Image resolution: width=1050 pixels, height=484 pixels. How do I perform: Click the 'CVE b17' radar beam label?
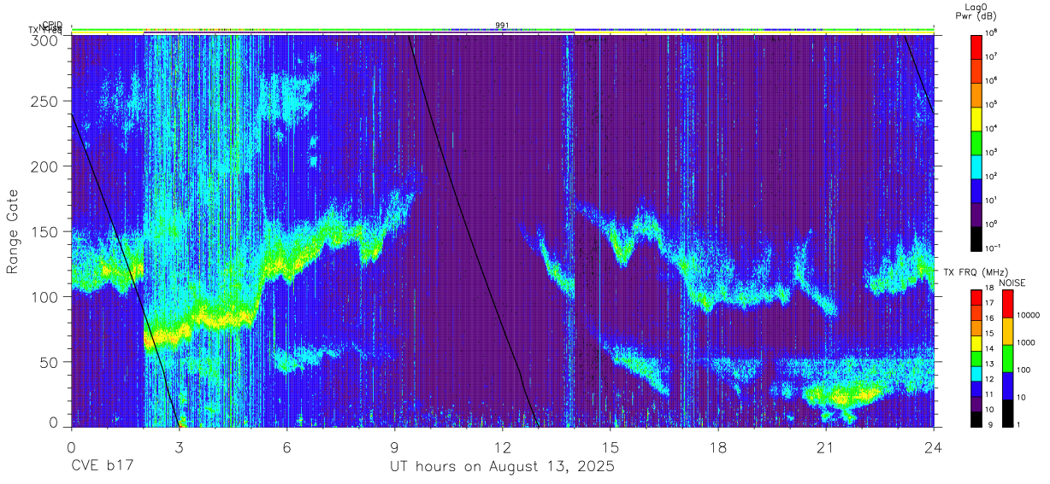pos(102,467)
